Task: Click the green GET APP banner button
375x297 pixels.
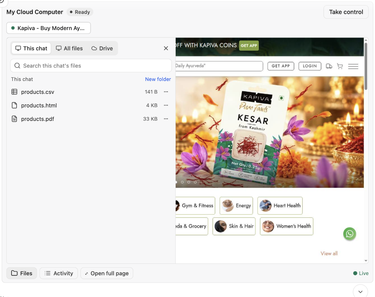Action: click(x=249, y=45)
